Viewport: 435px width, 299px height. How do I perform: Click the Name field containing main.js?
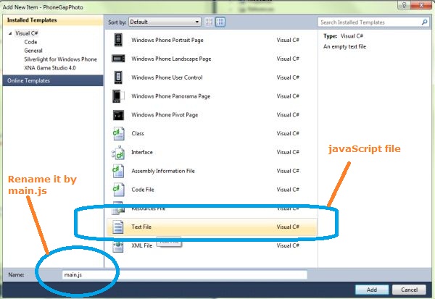tap(185, 274)
